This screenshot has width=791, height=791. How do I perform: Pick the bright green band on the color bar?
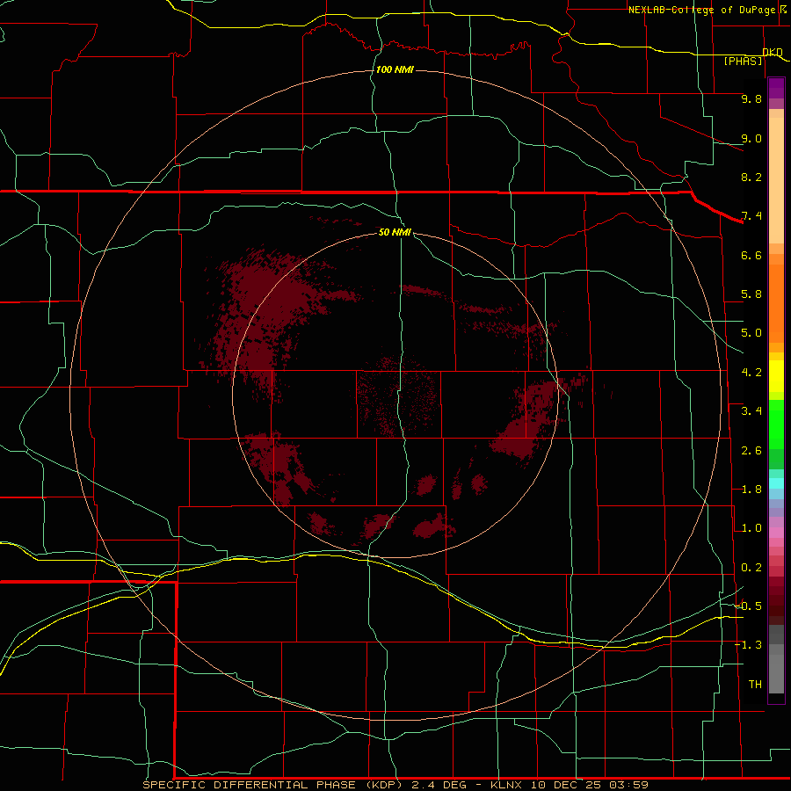click(776, 425)
